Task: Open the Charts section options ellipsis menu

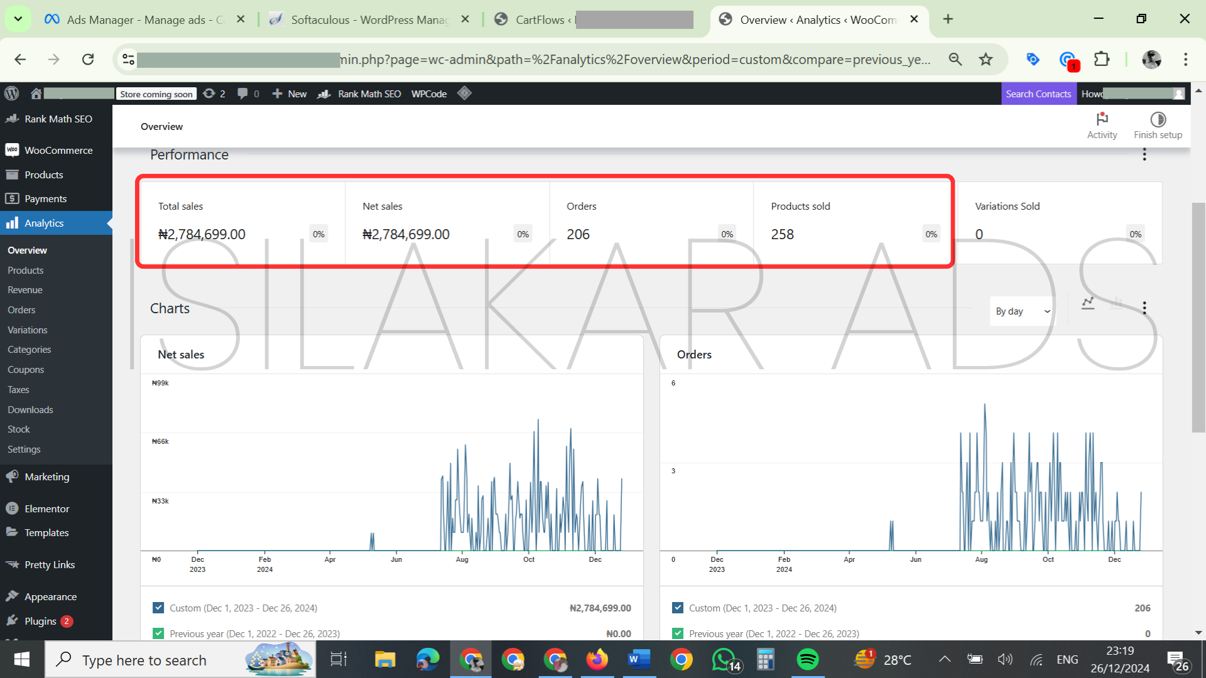Action: 1144,308
